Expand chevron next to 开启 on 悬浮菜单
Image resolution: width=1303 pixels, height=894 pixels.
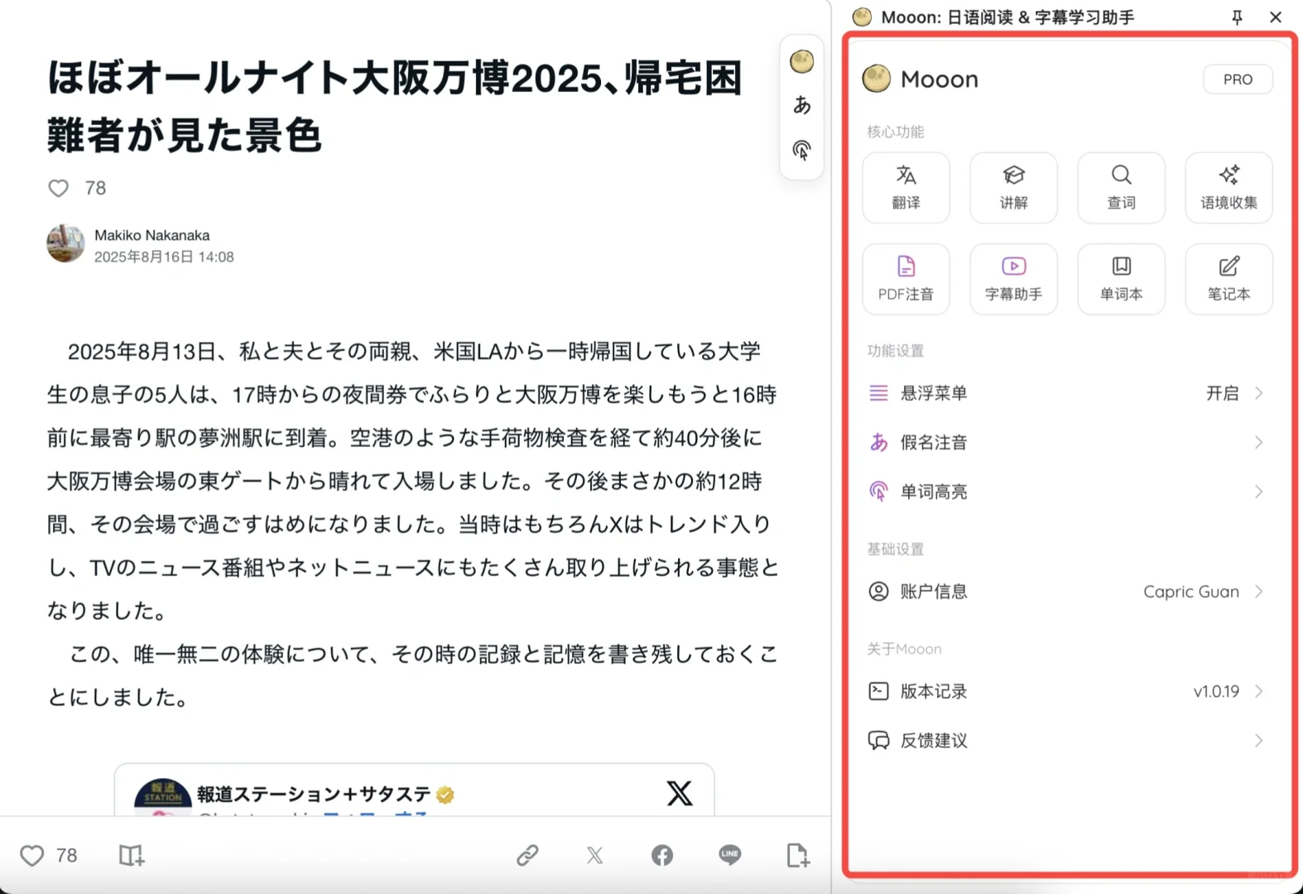tap(1258, 393)
